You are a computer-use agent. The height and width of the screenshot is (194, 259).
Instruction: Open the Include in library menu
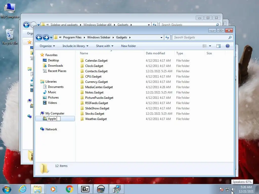coord(75,46)
